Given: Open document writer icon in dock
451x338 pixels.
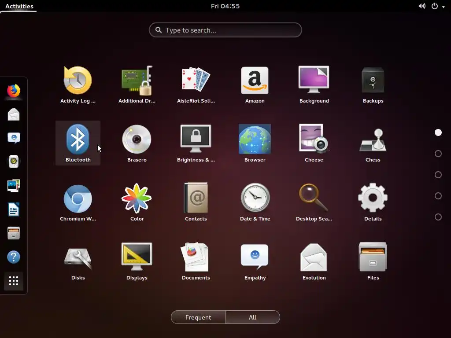Looking at the screenshot, I should coord(14,209).
